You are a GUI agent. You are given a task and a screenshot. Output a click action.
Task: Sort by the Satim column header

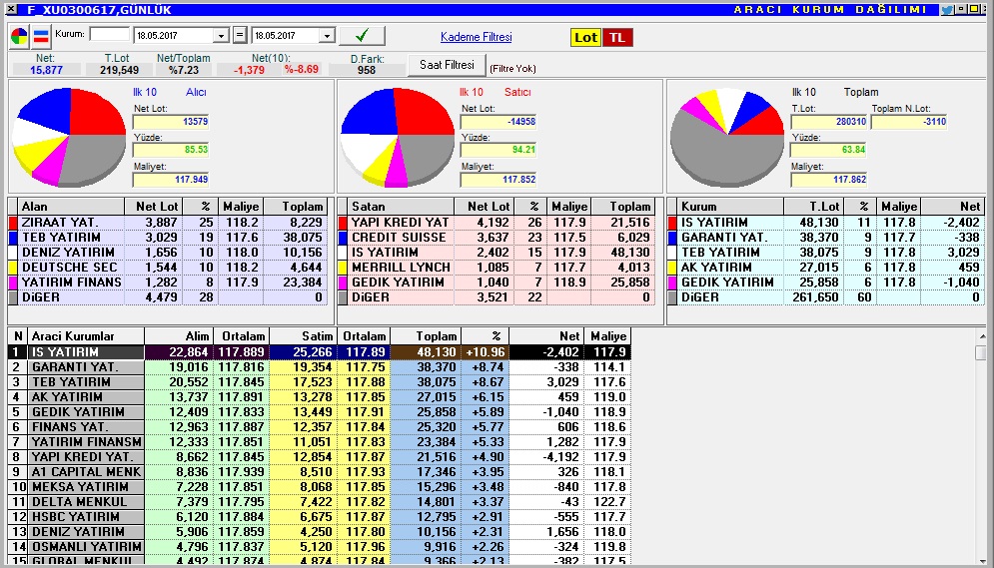point(303,336)
